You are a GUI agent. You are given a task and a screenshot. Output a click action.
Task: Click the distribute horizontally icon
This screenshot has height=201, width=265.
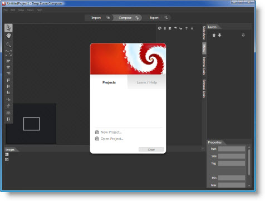click(x=8, y=100)
